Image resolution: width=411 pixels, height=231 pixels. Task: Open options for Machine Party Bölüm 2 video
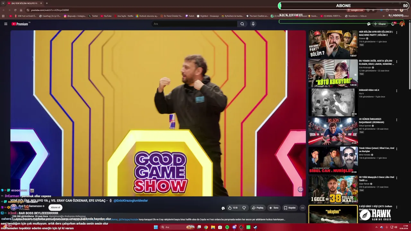click(x=397, y=32)
